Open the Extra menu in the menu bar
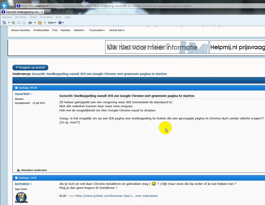Viewport: 265px width, 205px height. [x=58, y=17]
